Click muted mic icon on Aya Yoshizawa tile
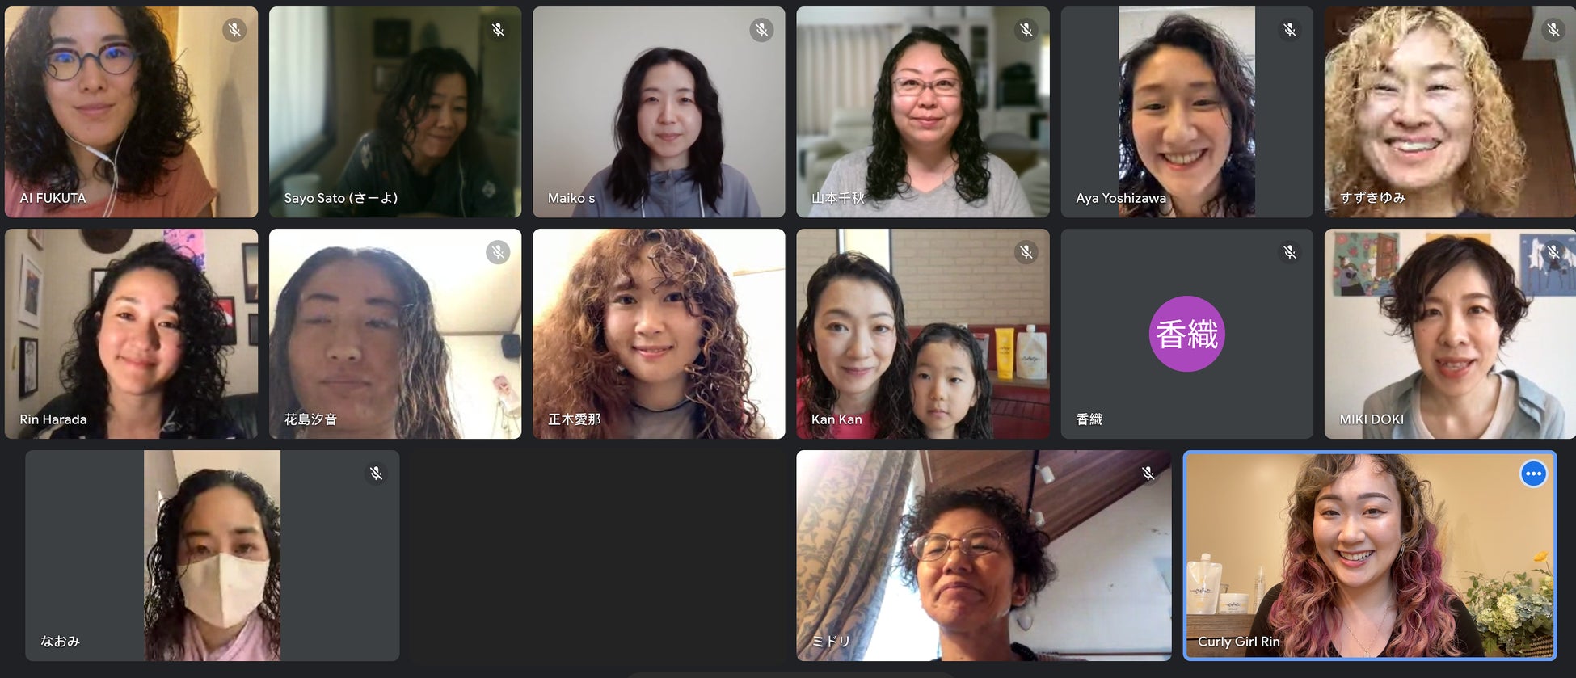 pyautogui.click(x=1289, y=31)
